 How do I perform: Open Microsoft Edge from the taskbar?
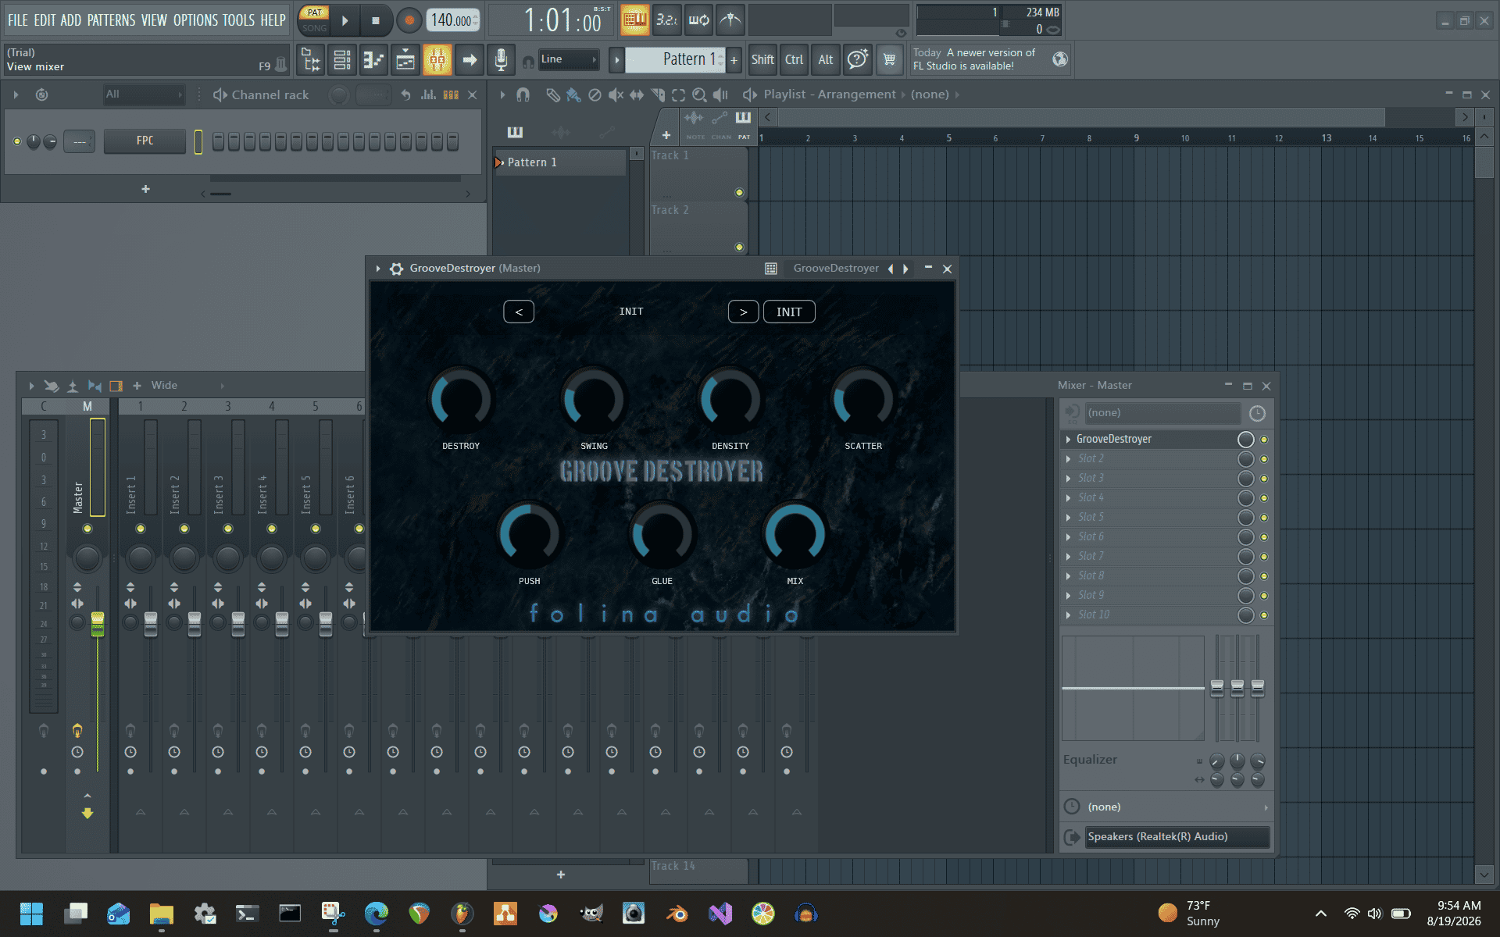[x=376, y=913]
